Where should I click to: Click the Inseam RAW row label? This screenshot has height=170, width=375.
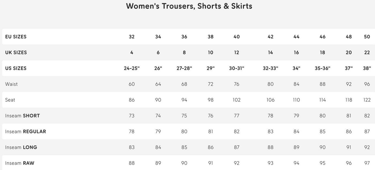tap(19, 163)
